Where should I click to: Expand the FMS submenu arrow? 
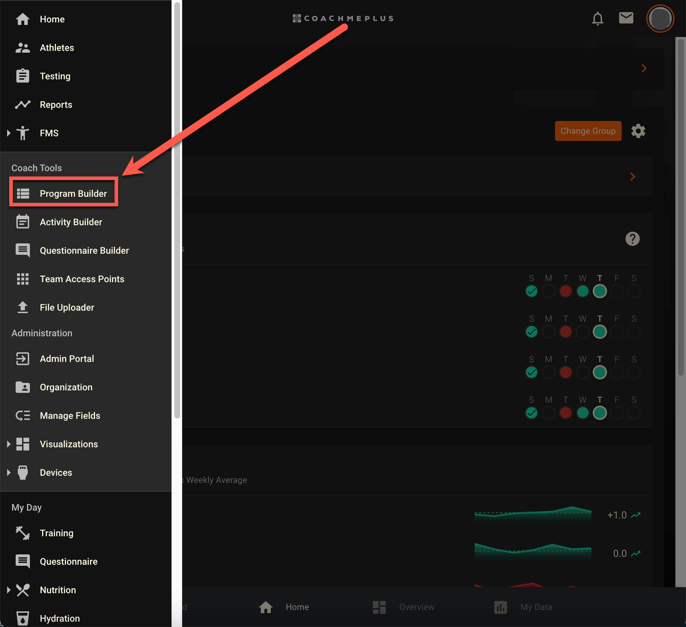tap(9, 133)
